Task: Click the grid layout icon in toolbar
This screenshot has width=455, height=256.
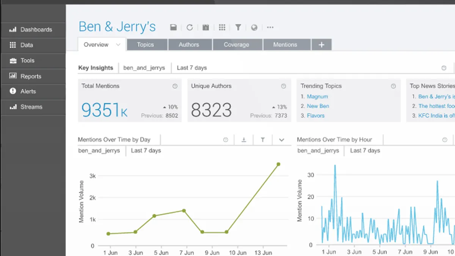Action: tap(222, 27)
